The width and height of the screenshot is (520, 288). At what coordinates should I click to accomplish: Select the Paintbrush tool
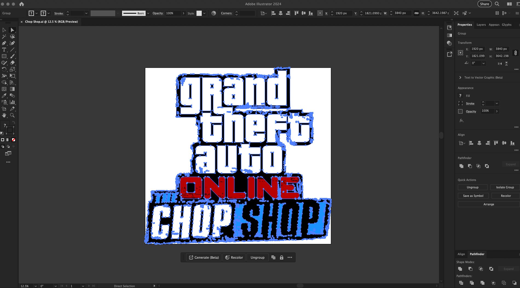pos(12,56)
